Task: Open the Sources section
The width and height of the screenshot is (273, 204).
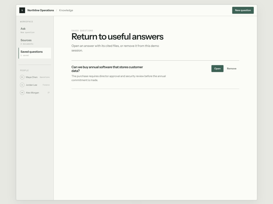Action: click(x=35, y=42)
